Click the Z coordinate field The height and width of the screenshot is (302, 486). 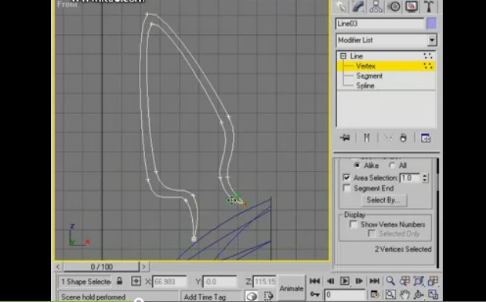(x=265, y=281)
